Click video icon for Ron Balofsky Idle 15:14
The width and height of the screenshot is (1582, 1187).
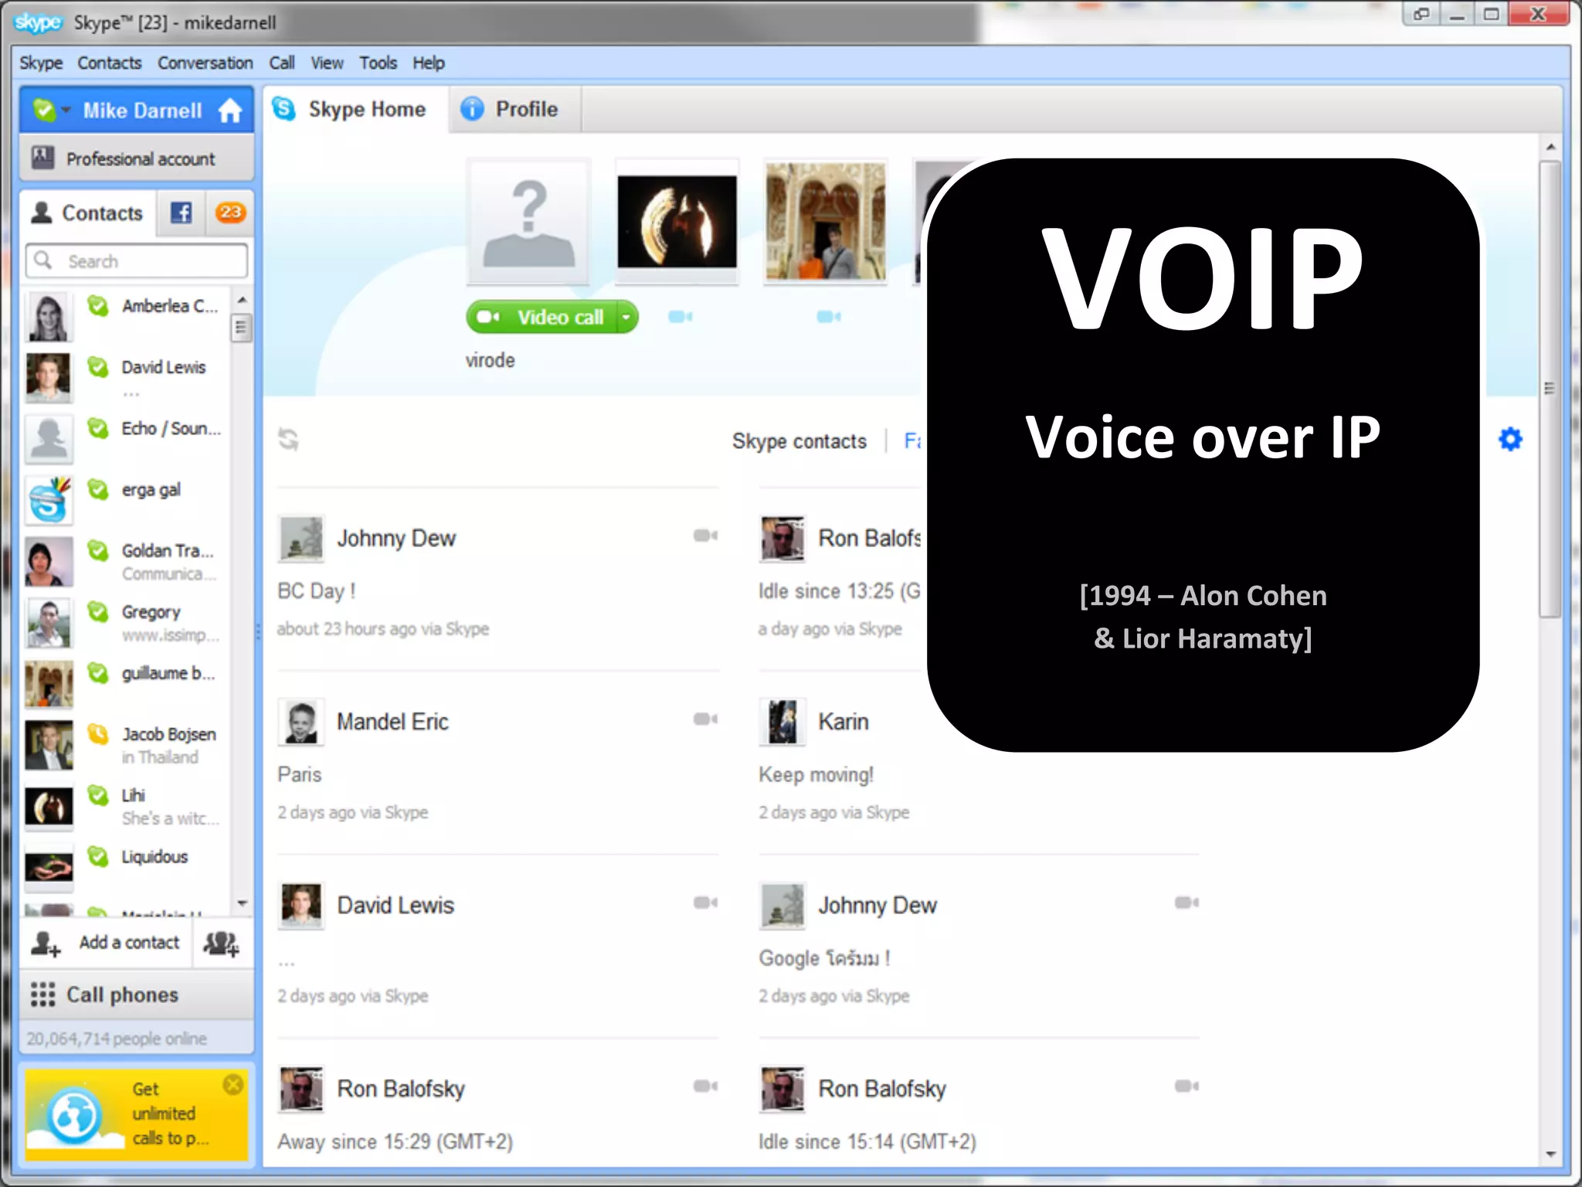point(1186,1087)
